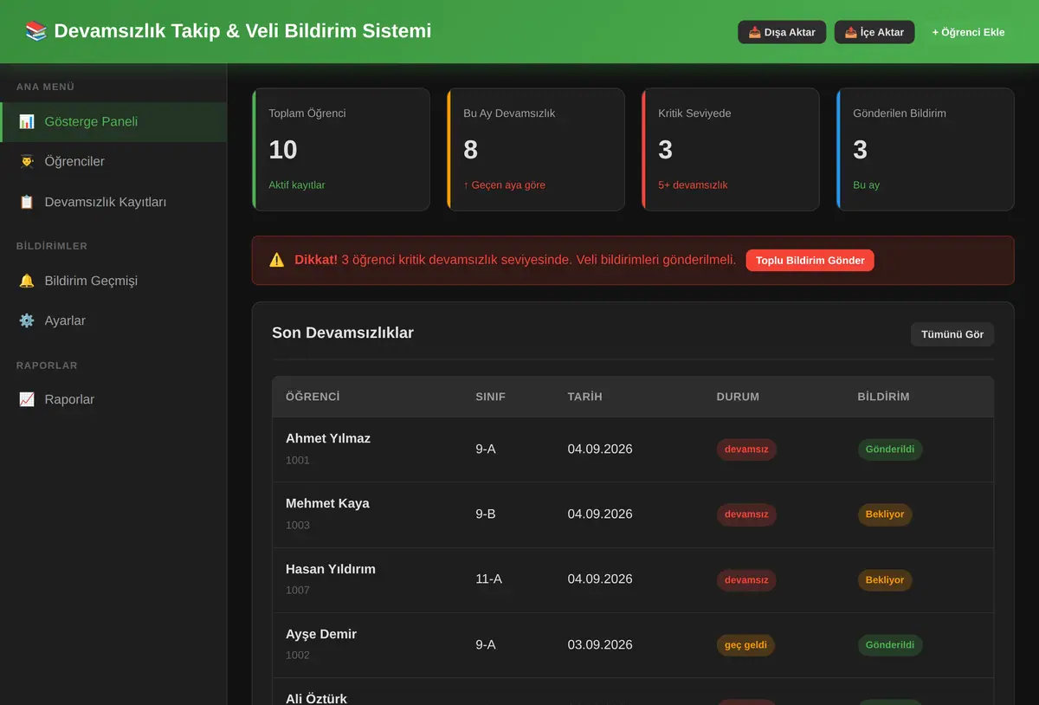1039x705 pixels.
Task: Open the Kritik Seviyede statistics card
Action: [731, 149]
